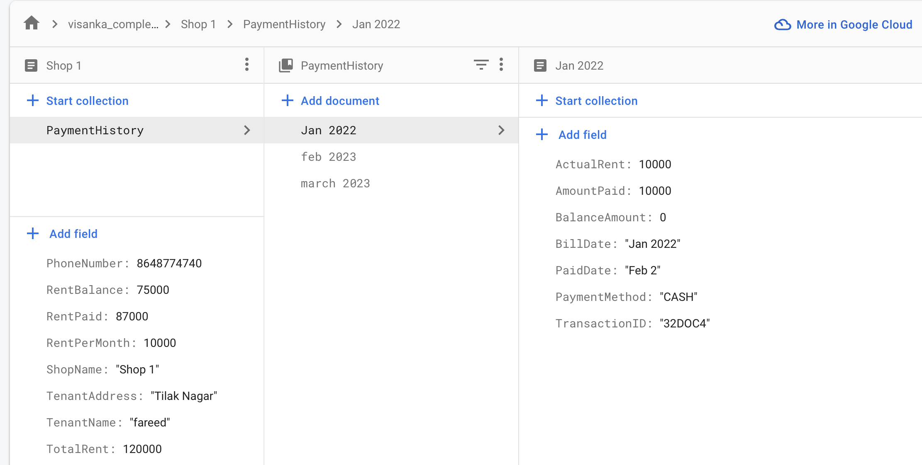Click the home icon in breadcrumb

tap(32, 24)
